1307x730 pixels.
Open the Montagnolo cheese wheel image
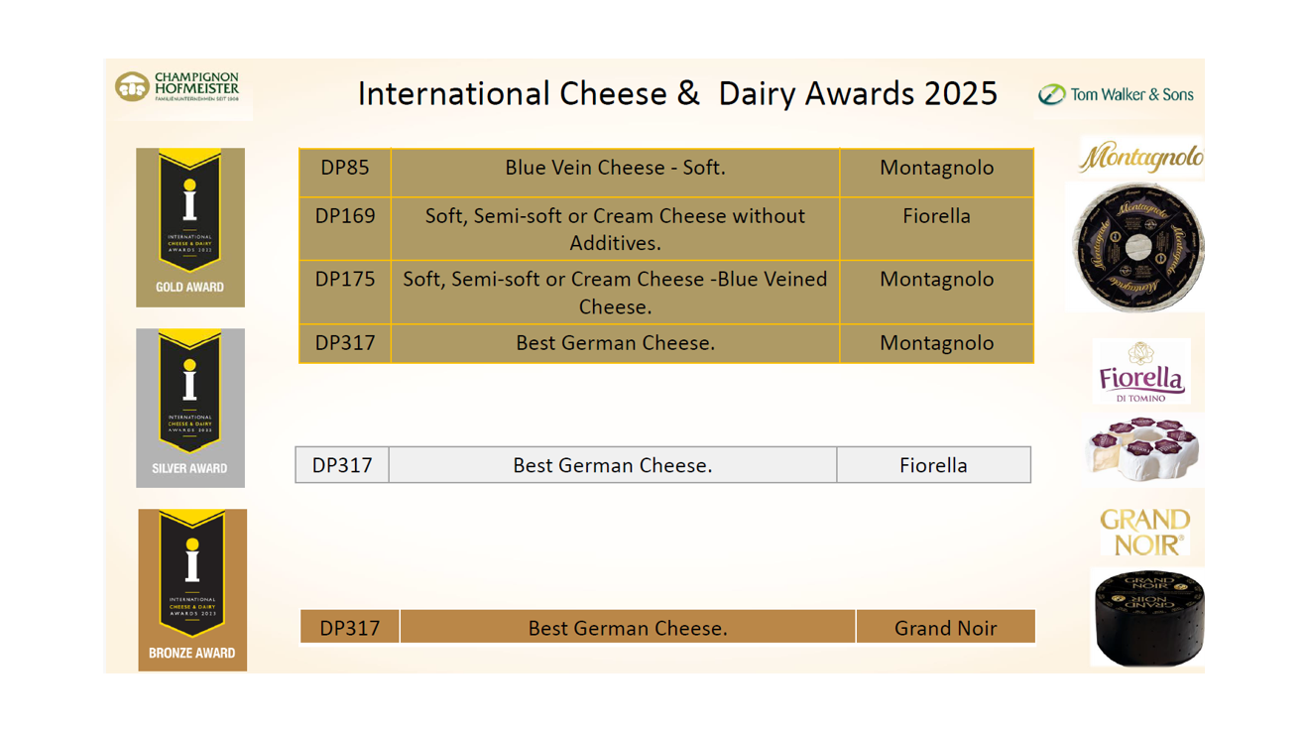[x=1135, y=247]
